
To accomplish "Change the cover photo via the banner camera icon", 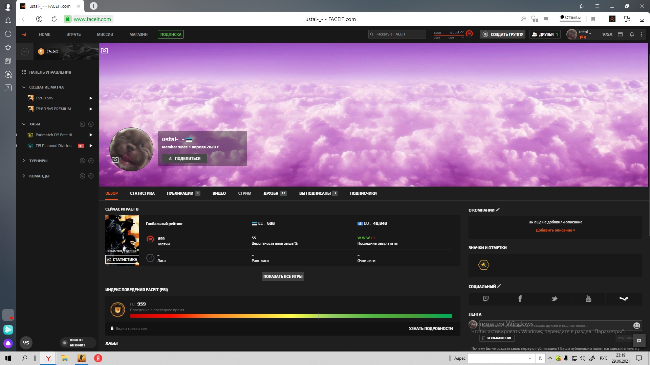I will pyautogui.click(x=104, y=50).
